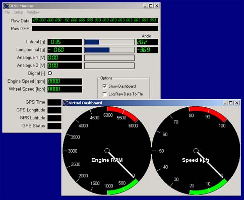Enable Log Raw Data To File
This screenshot has height=200, width=244.
104,94
